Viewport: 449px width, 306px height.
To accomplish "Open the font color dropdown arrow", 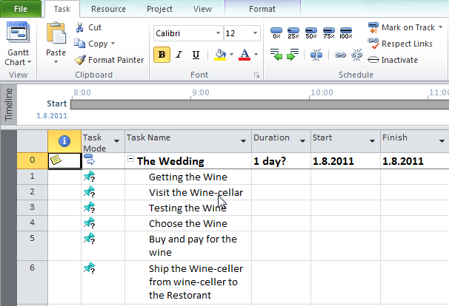I will (255, 55).
